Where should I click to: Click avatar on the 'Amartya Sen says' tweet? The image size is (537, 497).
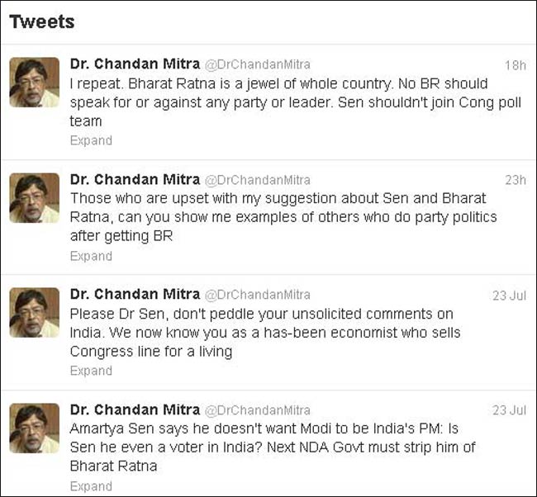click(x=35, y=428)
